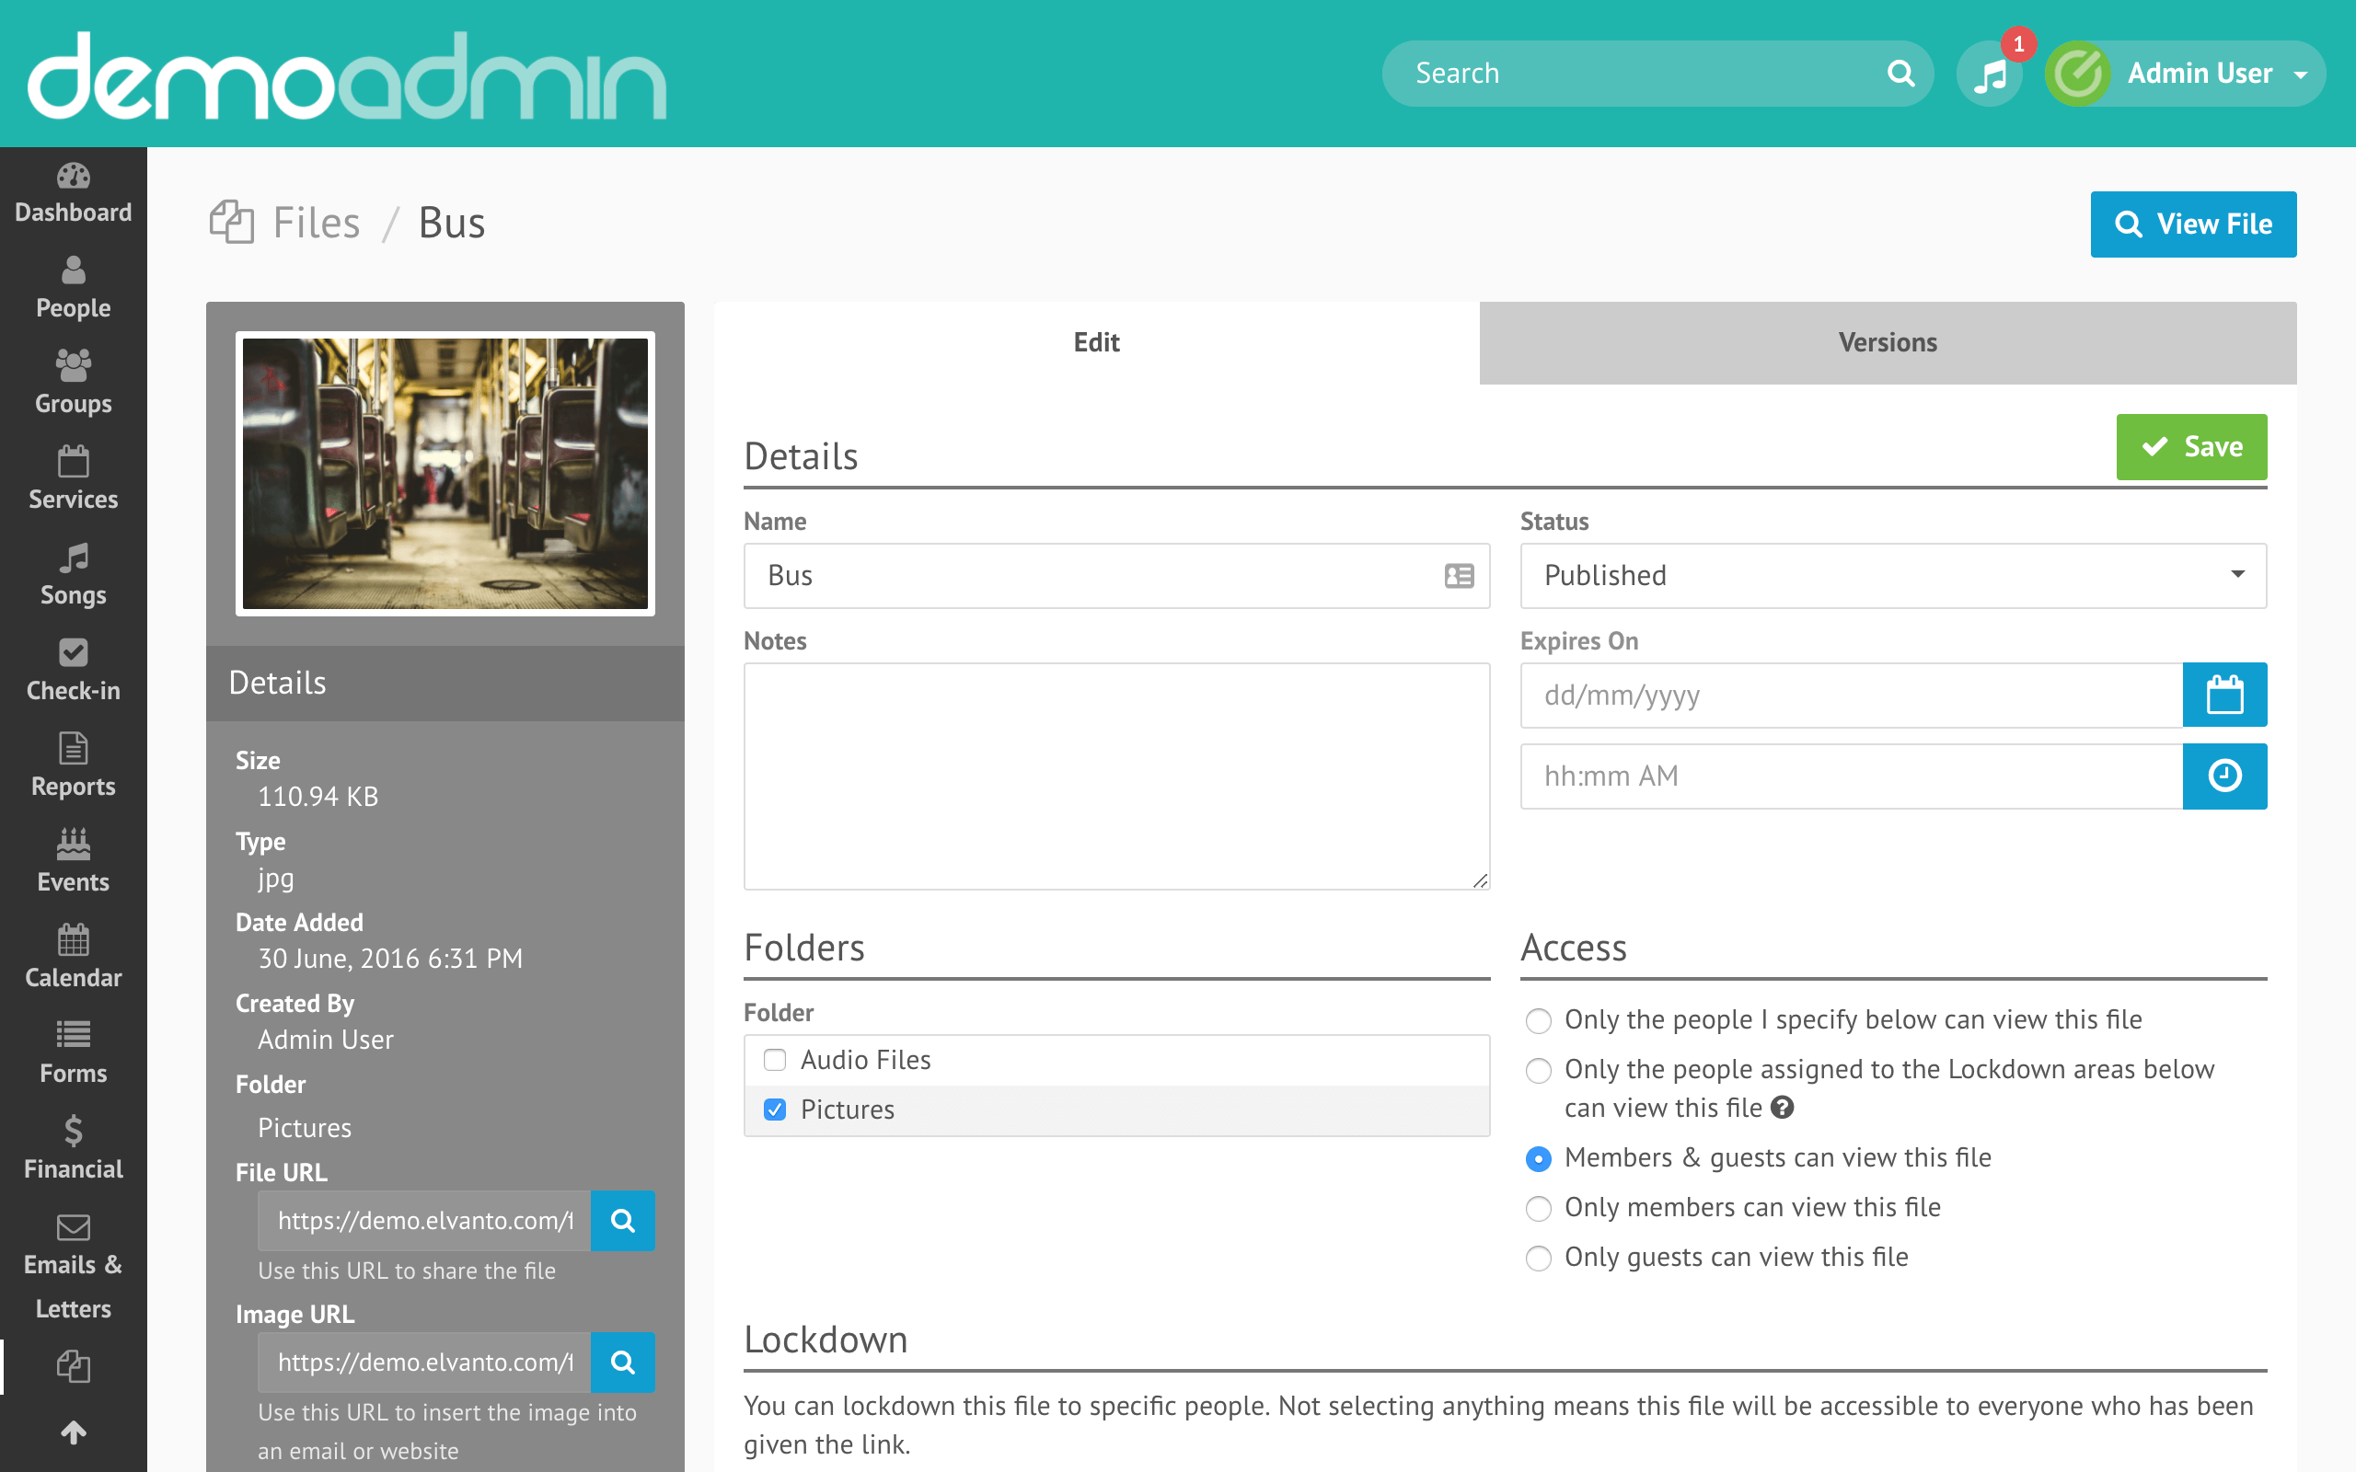The image size is (2356, 1472).
Task: Click the search magnifier icon
Action: pos(1900,74)
